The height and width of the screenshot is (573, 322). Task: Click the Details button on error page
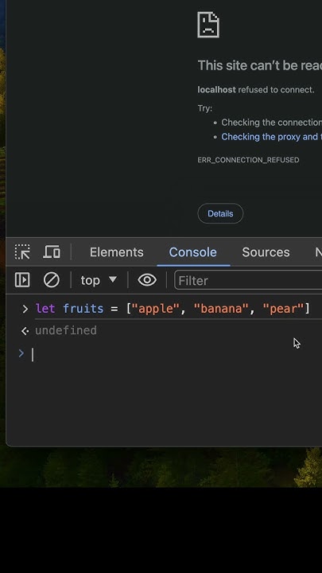click(220, 213)
